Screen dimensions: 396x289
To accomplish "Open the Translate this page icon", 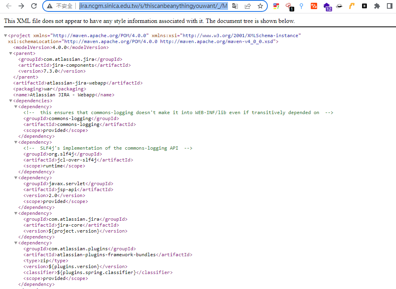I will (x=235, y=6).
